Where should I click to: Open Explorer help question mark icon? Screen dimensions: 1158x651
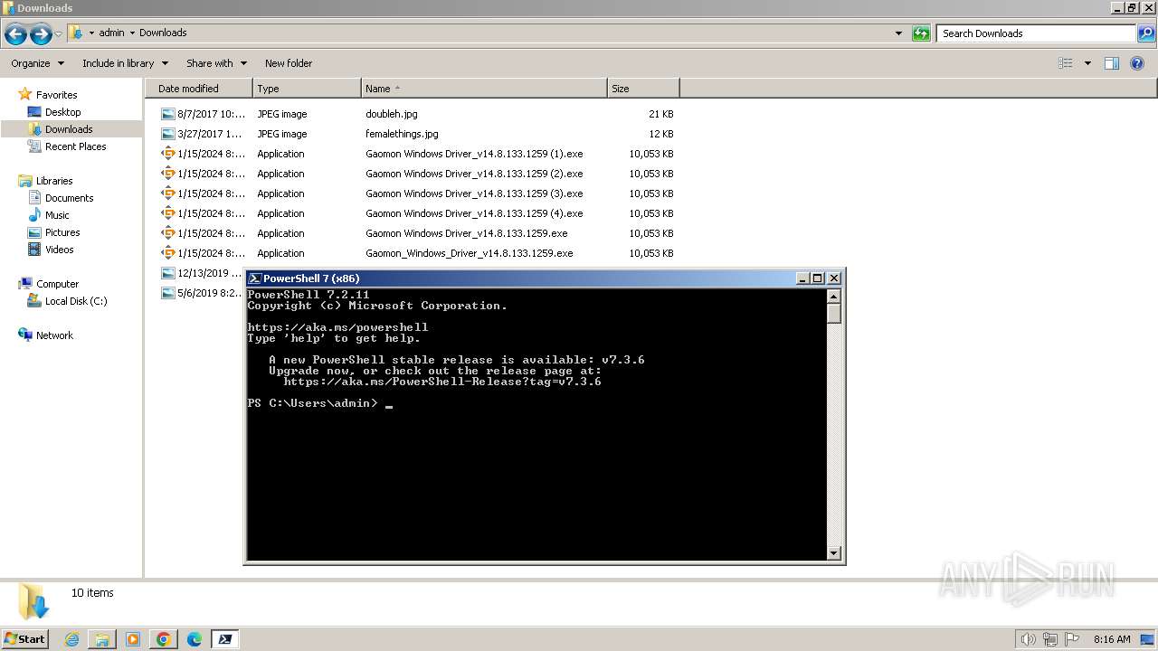click(x=1137, y=63)
